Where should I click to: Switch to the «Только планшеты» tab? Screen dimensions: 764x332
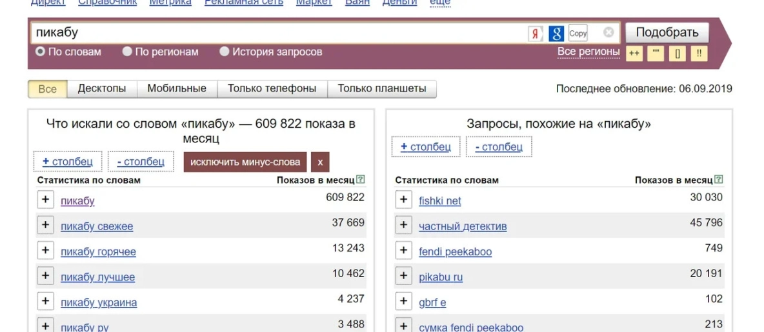click(381, 89)
